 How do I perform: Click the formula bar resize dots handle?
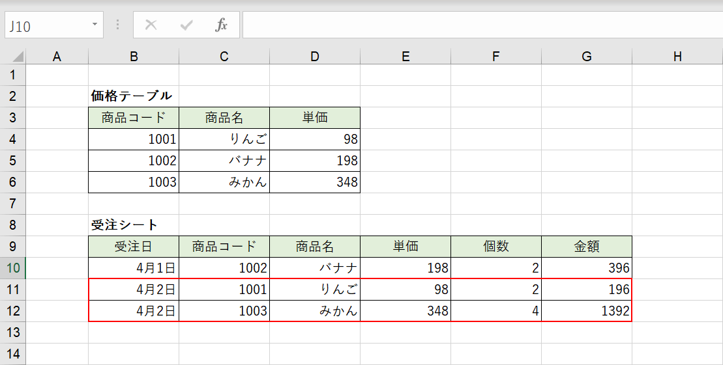point(118,25)
